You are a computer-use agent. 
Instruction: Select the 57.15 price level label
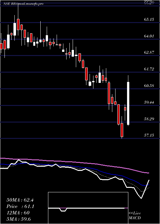pos(149,135)
